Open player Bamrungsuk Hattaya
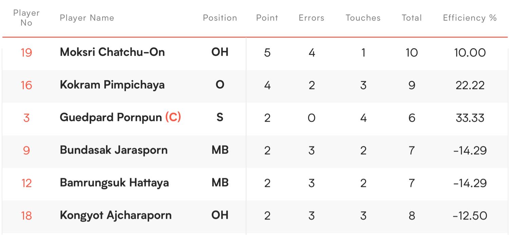509x235 pixels. point(114,183)
